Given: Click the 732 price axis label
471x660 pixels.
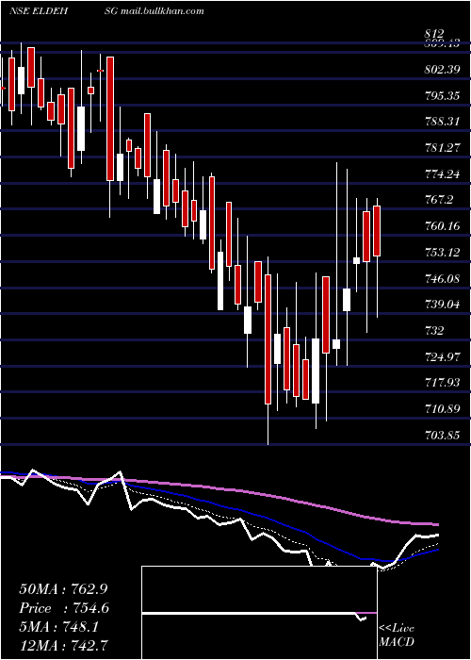Looking at the screenshot, I should click(x=434, y=331).
